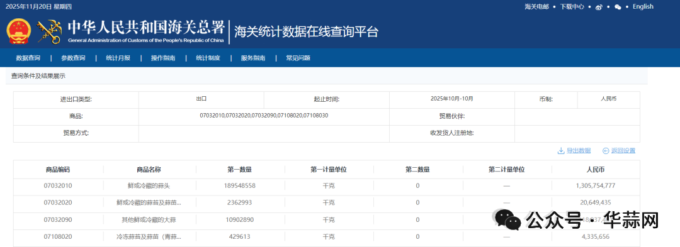The height and width of the screenshot is (247, 680).
Task: Select product code 07032020 cell
Action: pos(58,202)
